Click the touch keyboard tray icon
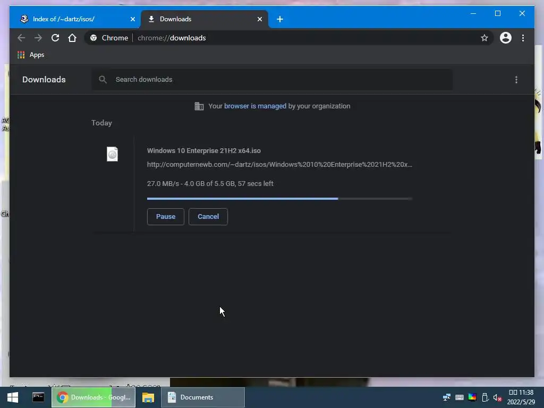544x408 pixels. 460,397
